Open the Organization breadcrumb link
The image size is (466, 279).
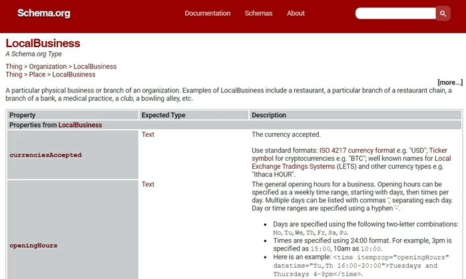(x=48, y=66)
